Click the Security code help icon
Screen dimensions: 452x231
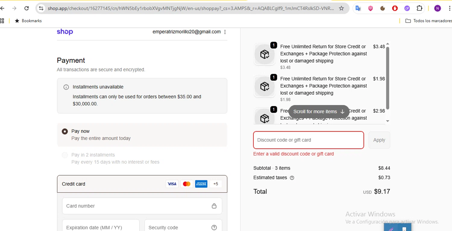(214, 228)
